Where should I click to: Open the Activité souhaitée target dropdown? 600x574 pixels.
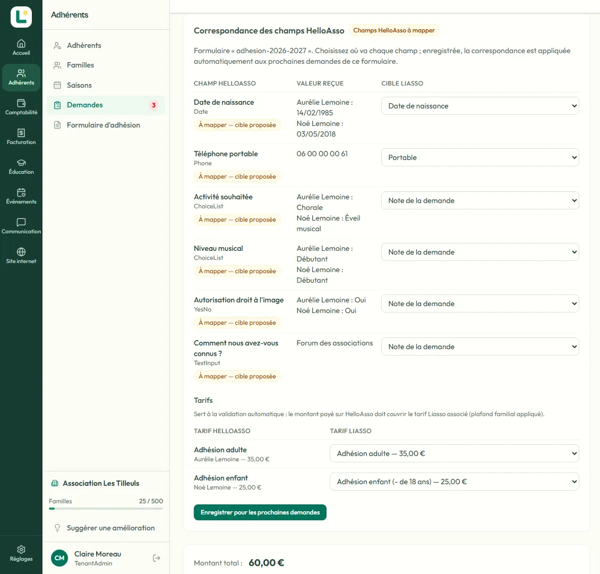click(x=480, y=200)
